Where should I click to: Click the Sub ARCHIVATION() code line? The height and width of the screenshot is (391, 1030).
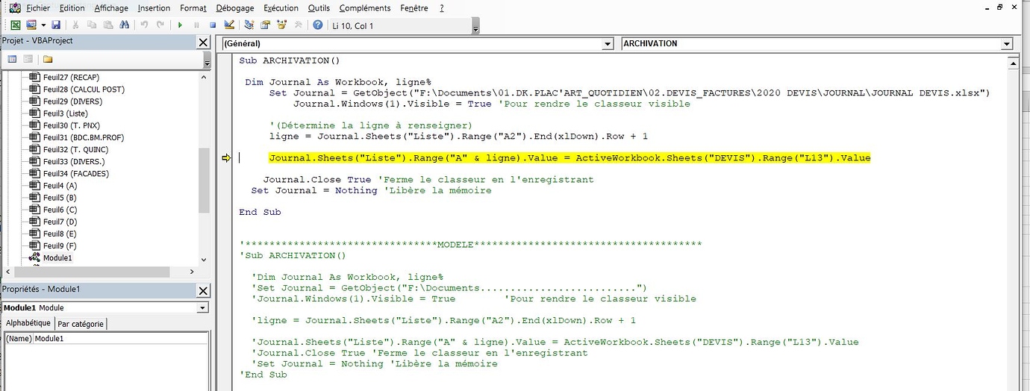[x=289, y=60]
